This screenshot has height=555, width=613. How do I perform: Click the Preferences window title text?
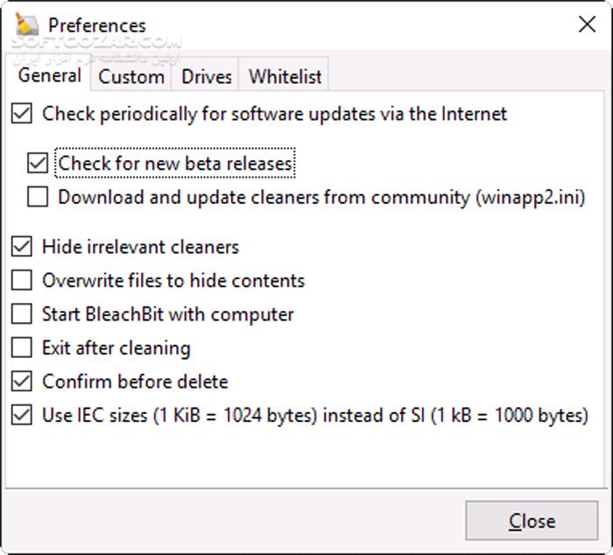(97, 25)
